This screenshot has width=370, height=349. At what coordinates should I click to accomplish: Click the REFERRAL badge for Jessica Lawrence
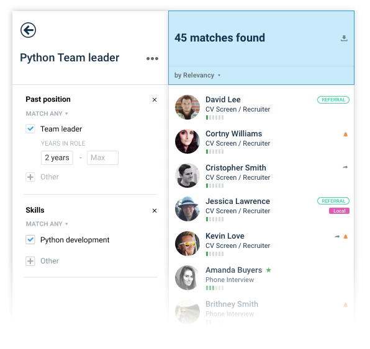pos(333,201)
